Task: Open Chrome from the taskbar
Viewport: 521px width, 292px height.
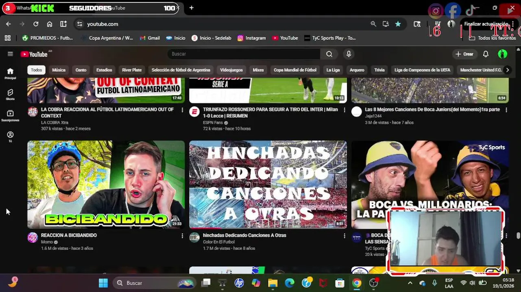Action: [357, 283]
